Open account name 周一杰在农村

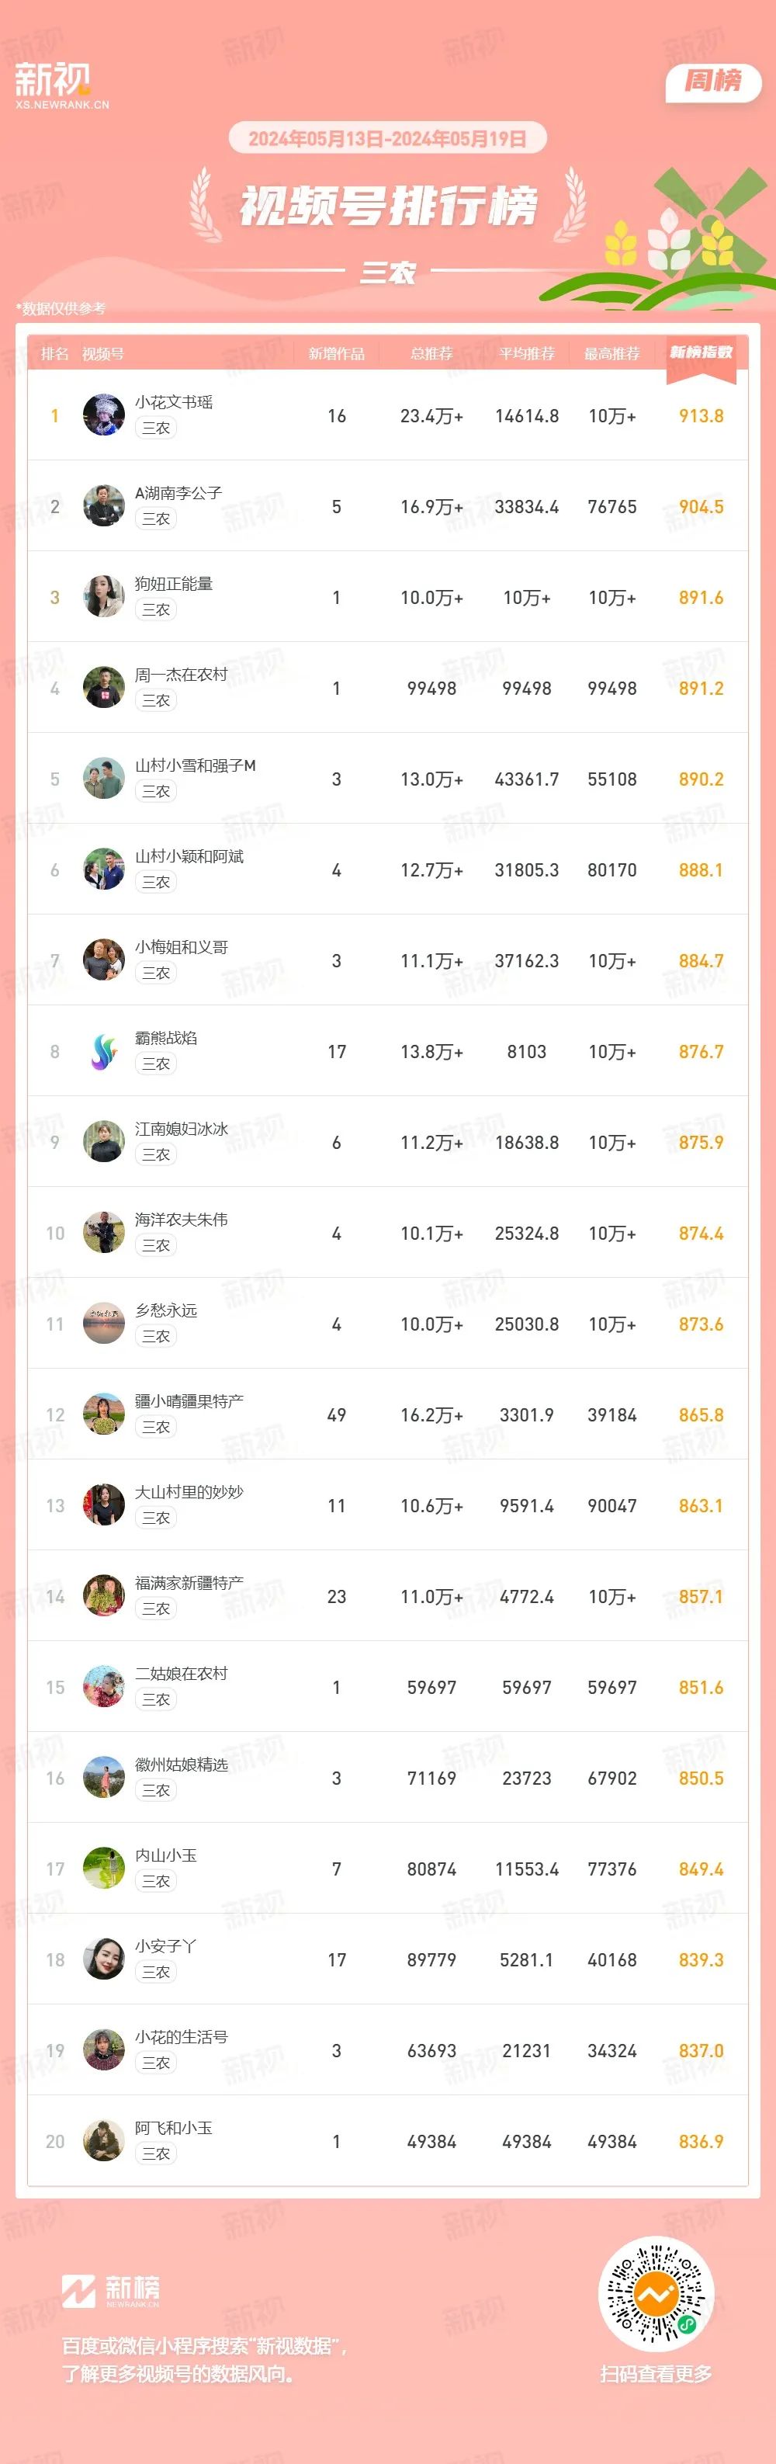click(182, 675)
